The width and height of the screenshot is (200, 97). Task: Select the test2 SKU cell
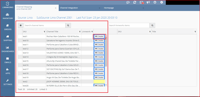pyautogui.click(x=34, y=81)
